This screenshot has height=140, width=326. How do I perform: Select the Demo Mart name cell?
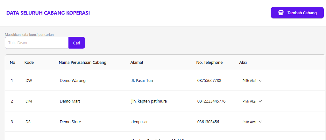(70, 101)
